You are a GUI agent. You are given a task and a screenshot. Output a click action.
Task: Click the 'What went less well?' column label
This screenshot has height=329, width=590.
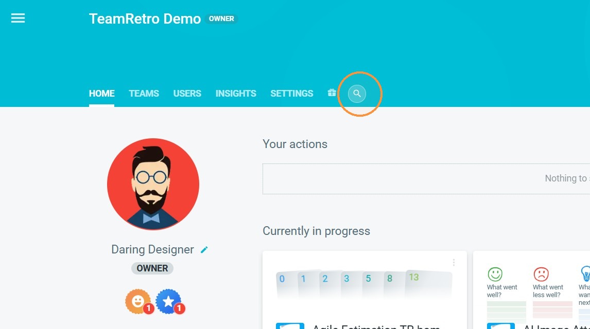point(548,291)
